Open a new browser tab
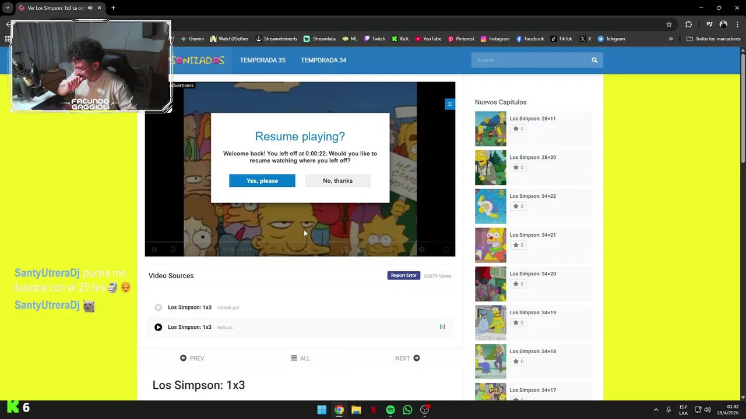Screen dimensions: 746x419 pos(113,8)
